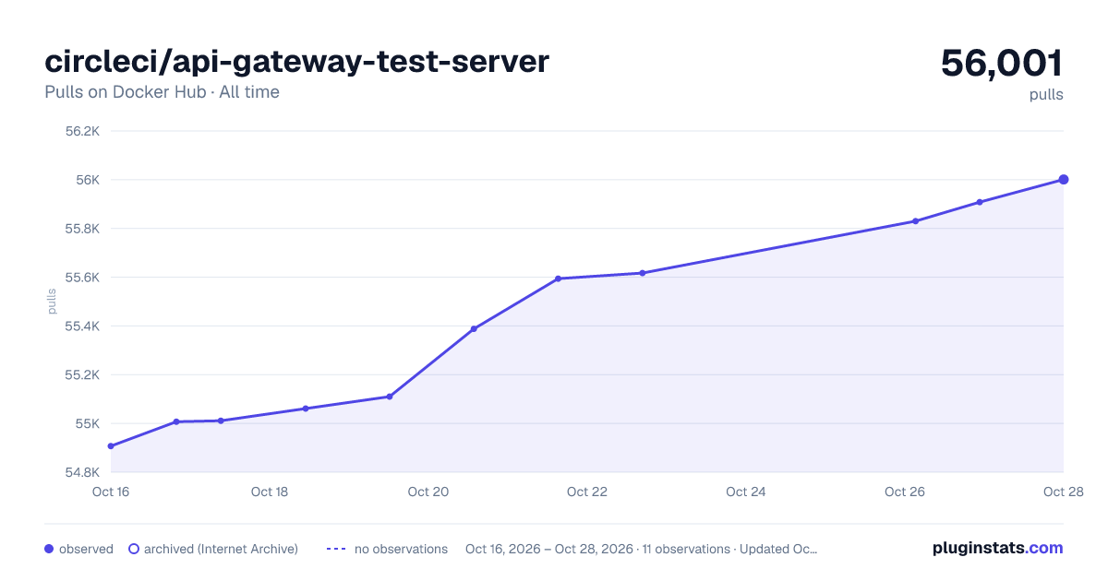Viewport: 1108px width, 581px height.
Task: Click the 'archived (Internet Archive)' legend label
Action: 221,549
